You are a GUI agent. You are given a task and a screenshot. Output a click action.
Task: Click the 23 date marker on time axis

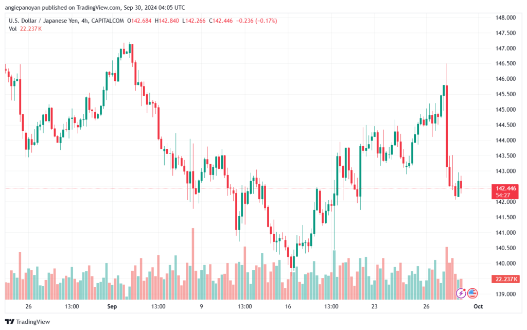(375, 306)
